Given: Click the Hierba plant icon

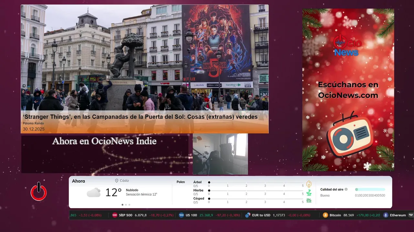Looking at the screenshot, I should [x=309, y=192].
